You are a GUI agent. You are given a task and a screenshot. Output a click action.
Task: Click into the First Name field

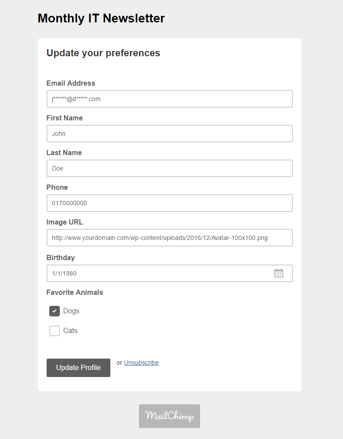pyautogui.click(x=170, y=134)
